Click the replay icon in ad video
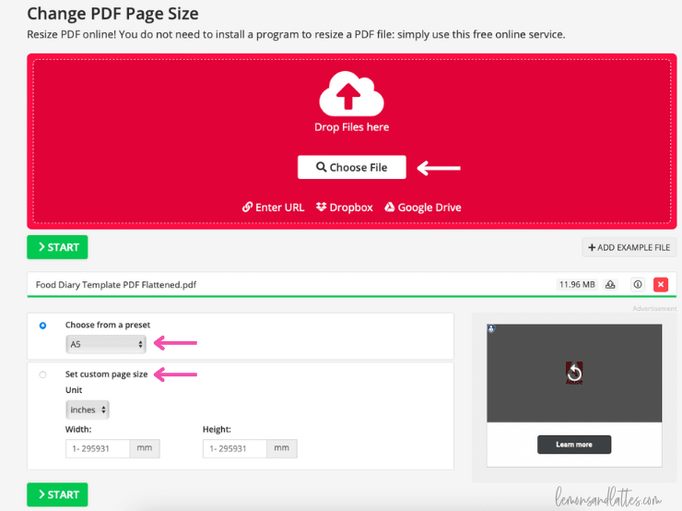 pos(574,373)
